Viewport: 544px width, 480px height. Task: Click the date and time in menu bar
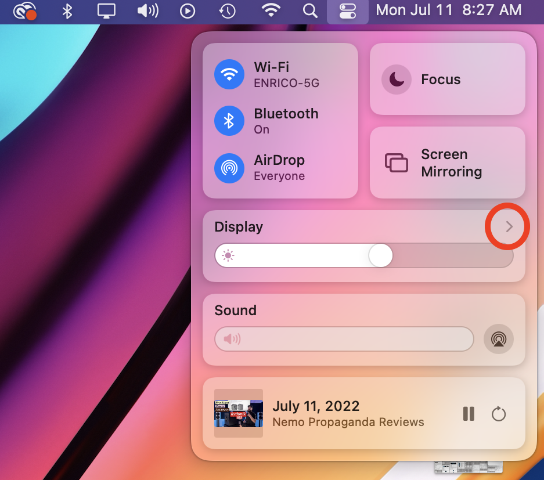[449, 10]
